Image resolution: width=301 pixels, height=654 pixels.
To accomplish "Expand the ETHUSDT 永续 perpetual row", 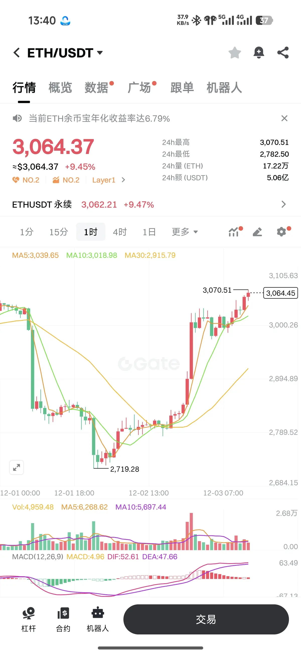I will coord(150,204).
